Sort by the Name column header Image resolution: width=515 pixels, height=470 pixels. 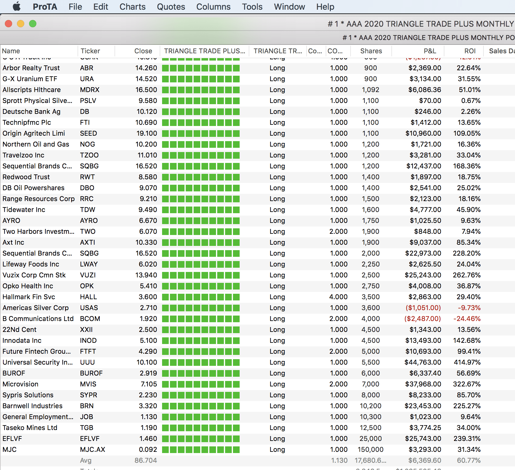39,51
